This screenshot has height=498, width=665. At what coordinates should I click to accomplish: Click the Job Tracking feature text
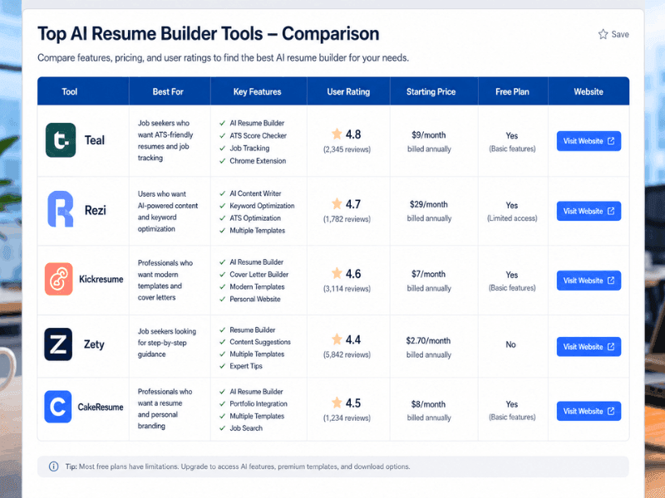[249, 149]
